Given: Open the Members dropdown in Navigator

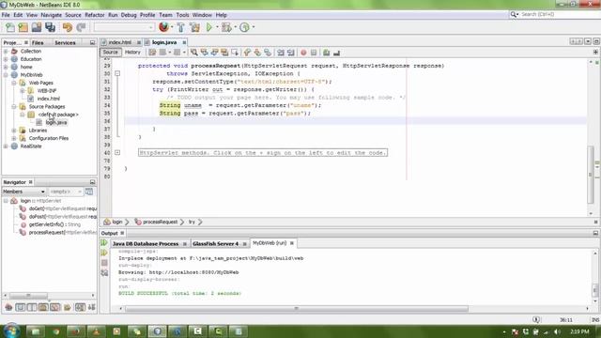Looking at the screenshot, I should pyautogui.click(x=23, y=192).
